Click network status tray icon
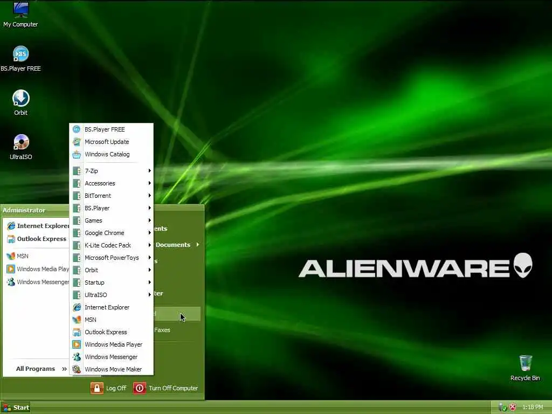552x414 pixels. point(503,408)
